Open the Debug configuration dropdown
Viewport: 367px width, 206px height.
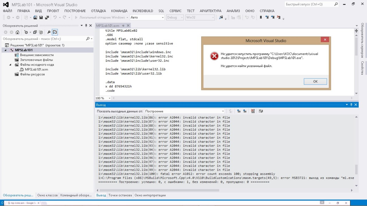(x=182, y=17)
